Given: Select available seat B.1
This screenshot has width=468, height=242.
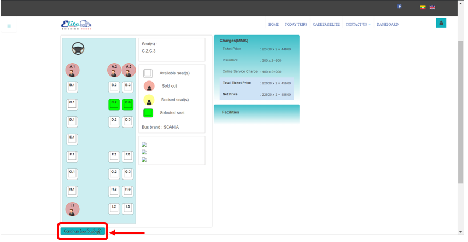Looking at the screenshot, I should [x=72, y=87].
